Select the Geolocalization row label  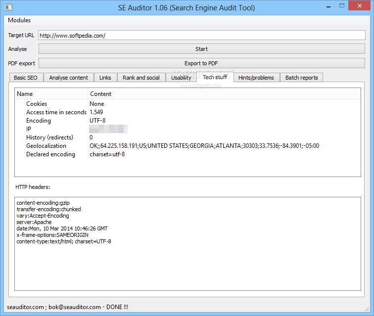pyautogui.click(x=47, y=146)
